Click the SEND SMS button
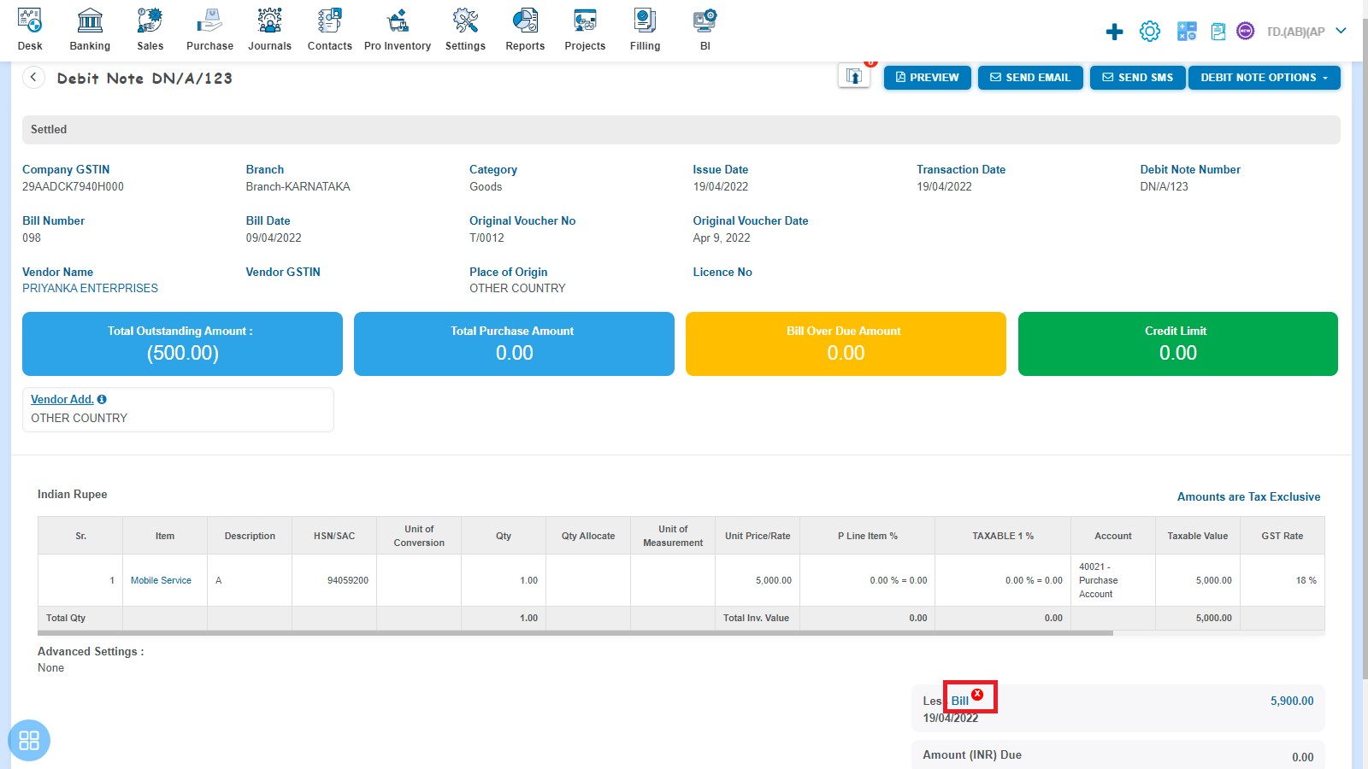 pyautogui.click(x=1138, y=78)
